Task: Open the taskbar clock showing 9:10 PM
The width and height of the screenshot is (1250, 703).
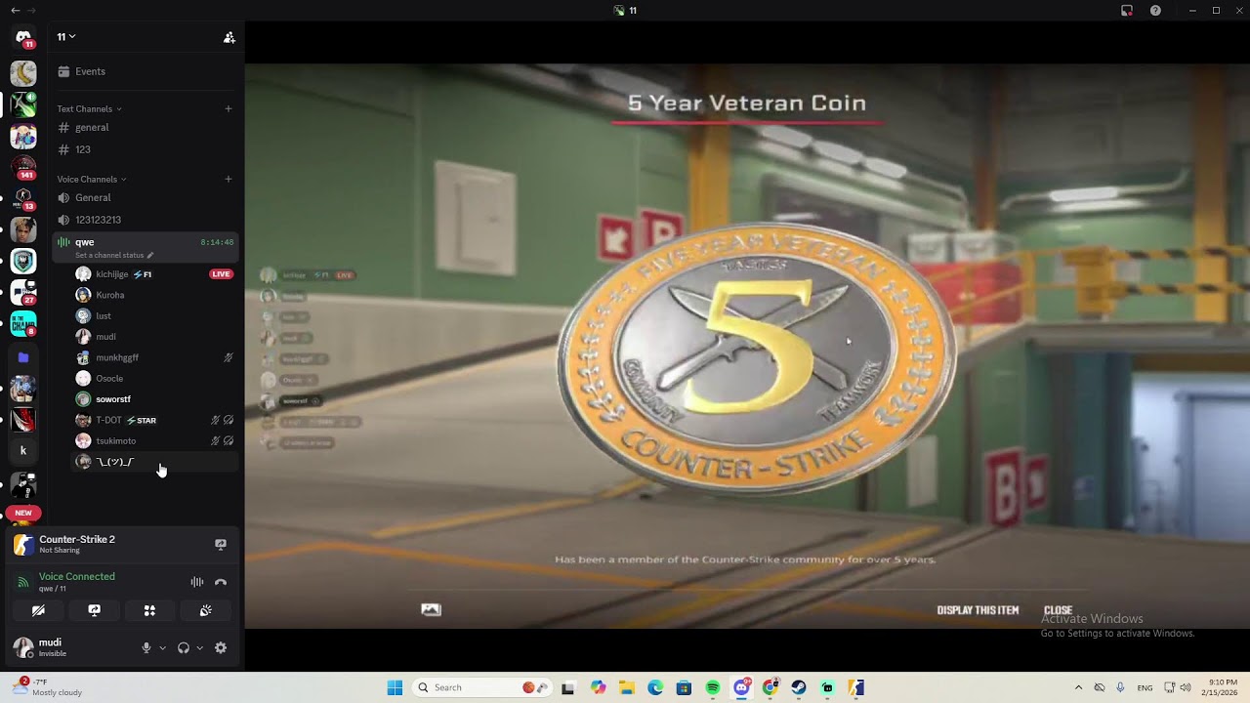Action: 1223,687
